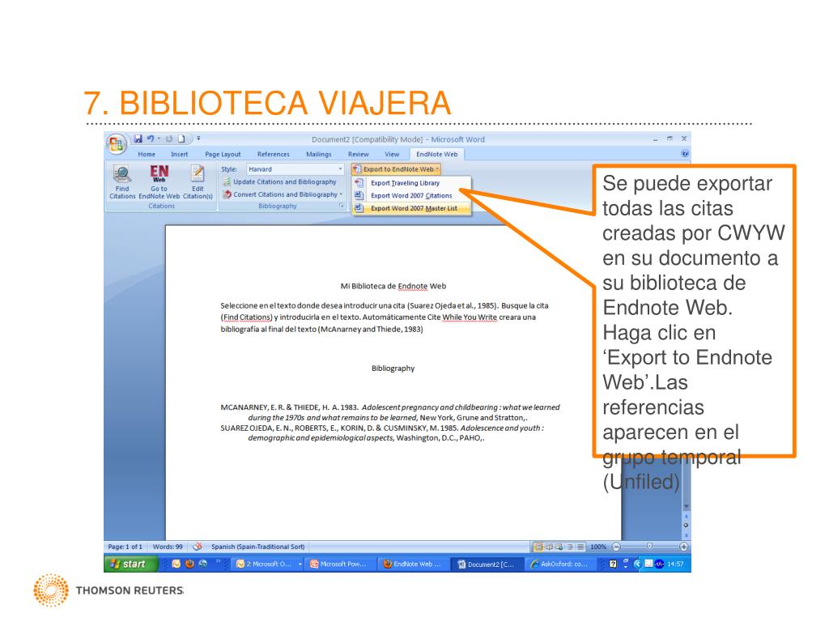Click the Save icon in Quick Access Toolbar
829x622 pixels.
(138, 138)
